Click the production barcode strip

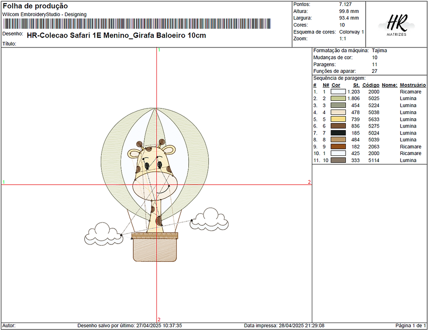(137, 24)
